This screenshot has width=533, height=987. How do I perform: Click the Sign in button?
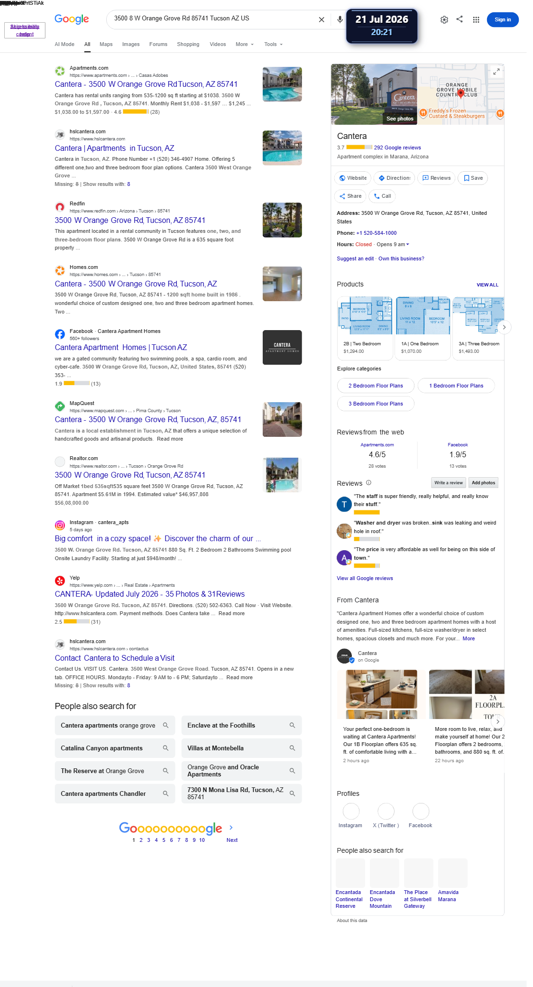click(503, 19)
